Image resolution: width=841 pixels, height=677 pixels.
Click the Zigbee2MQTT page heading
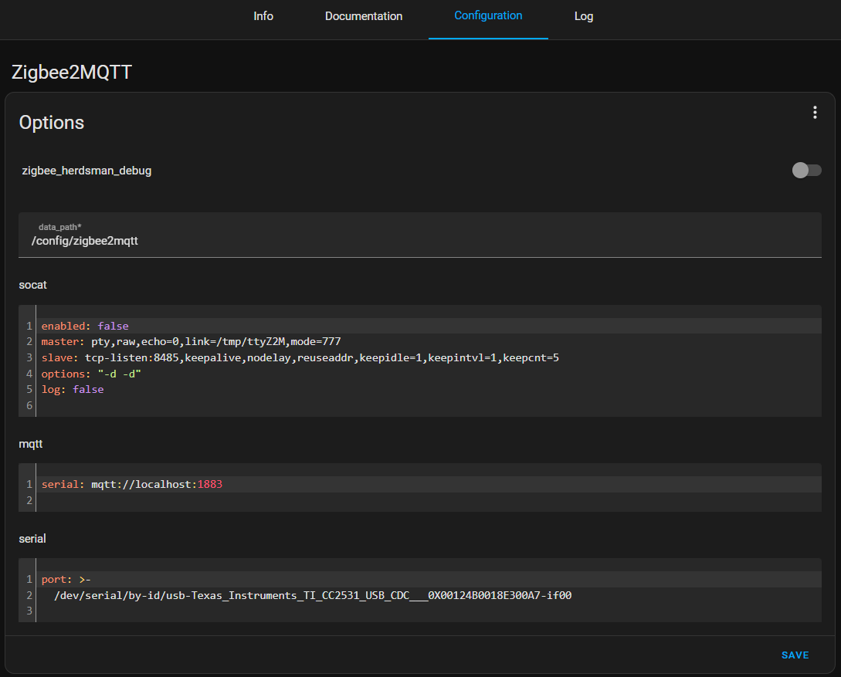point(72,72)
